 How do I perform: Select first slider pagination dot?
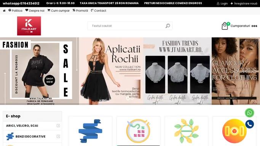[x=128, y=98]
